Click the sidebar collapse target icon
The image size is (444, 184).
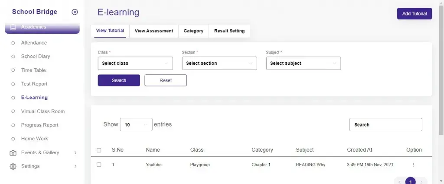pos(75,12)
